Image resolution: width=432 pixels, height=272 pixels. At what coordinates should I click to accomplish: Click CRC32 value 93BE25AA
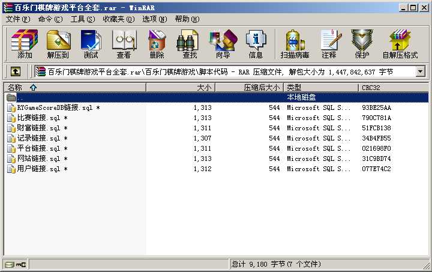[376, 107]
